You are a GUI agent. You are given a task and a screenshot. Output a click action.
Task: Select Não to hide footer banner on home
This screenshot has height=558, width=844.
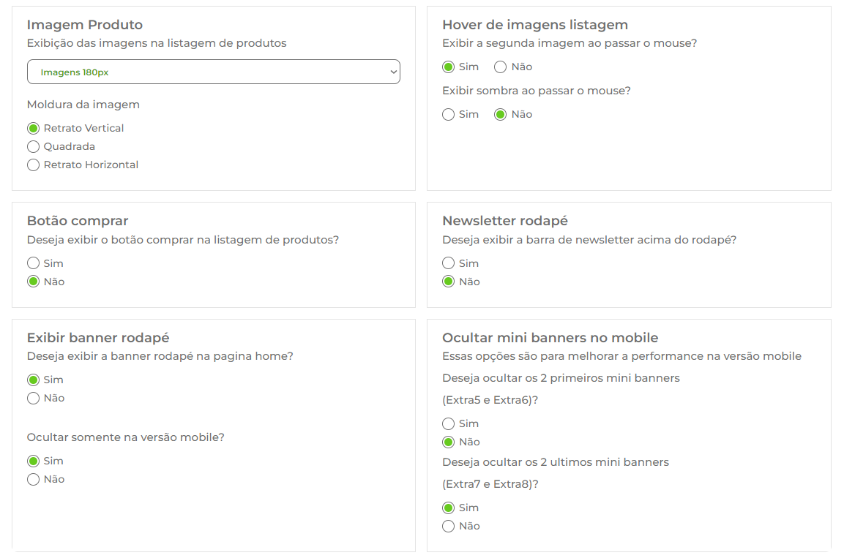[x=33, y=399]
